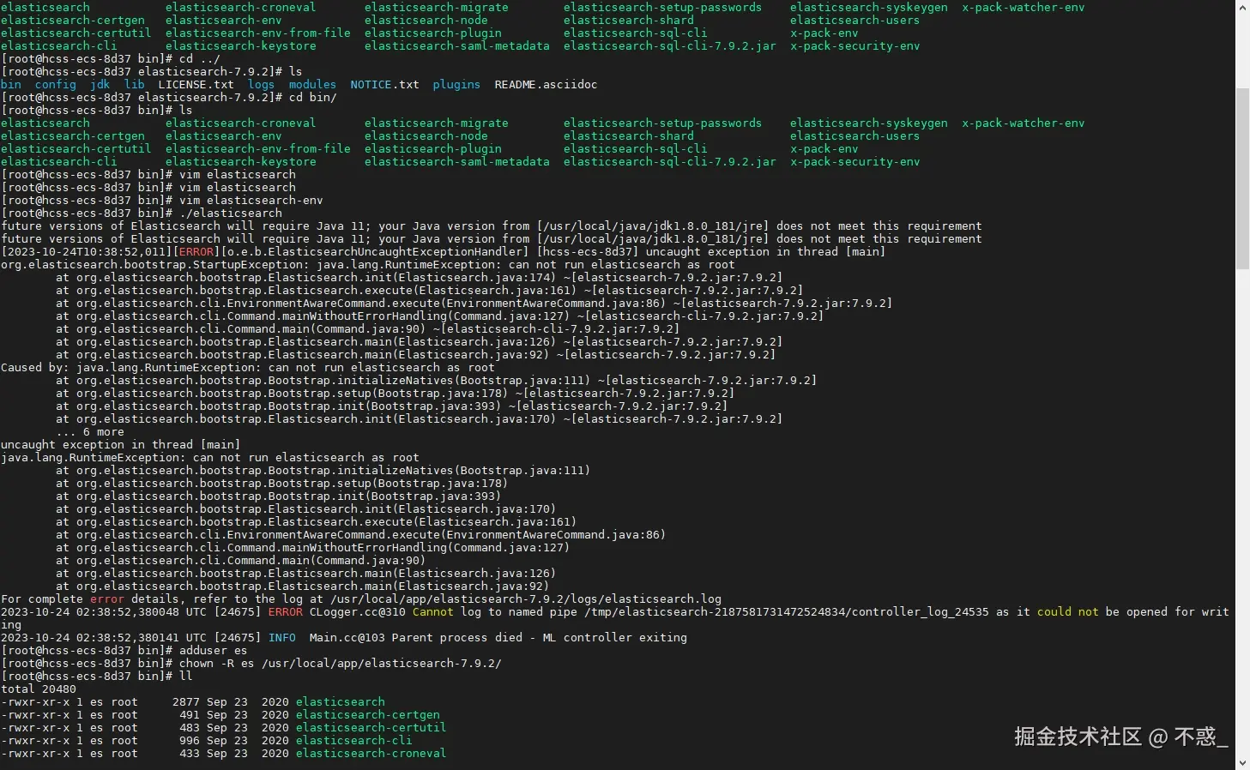Image resolution: width=1250 pixels, height=770 pixels.
Task: Click the elasticsearch.log file path
Action: pos(525,599)
